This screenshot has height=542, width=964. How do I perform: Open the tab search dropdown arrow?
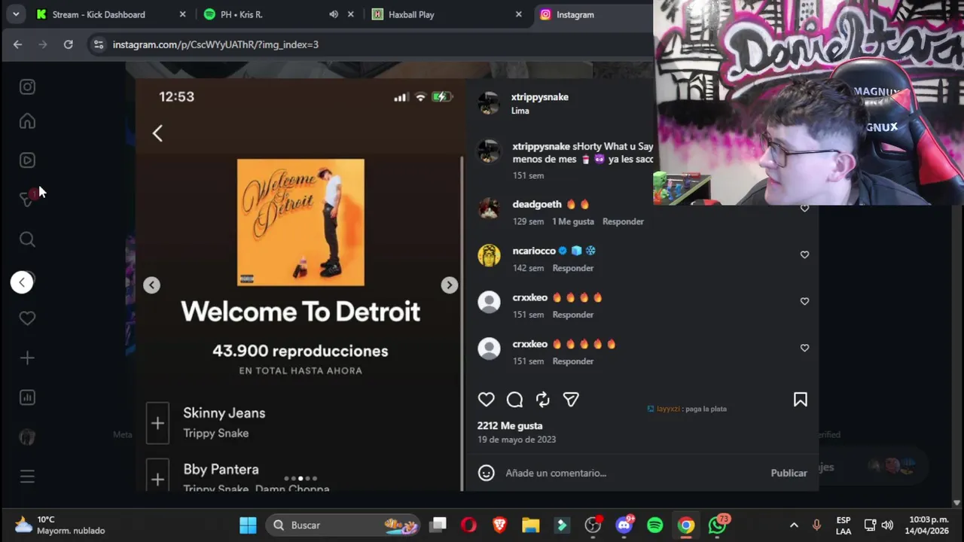click(16, 14)
